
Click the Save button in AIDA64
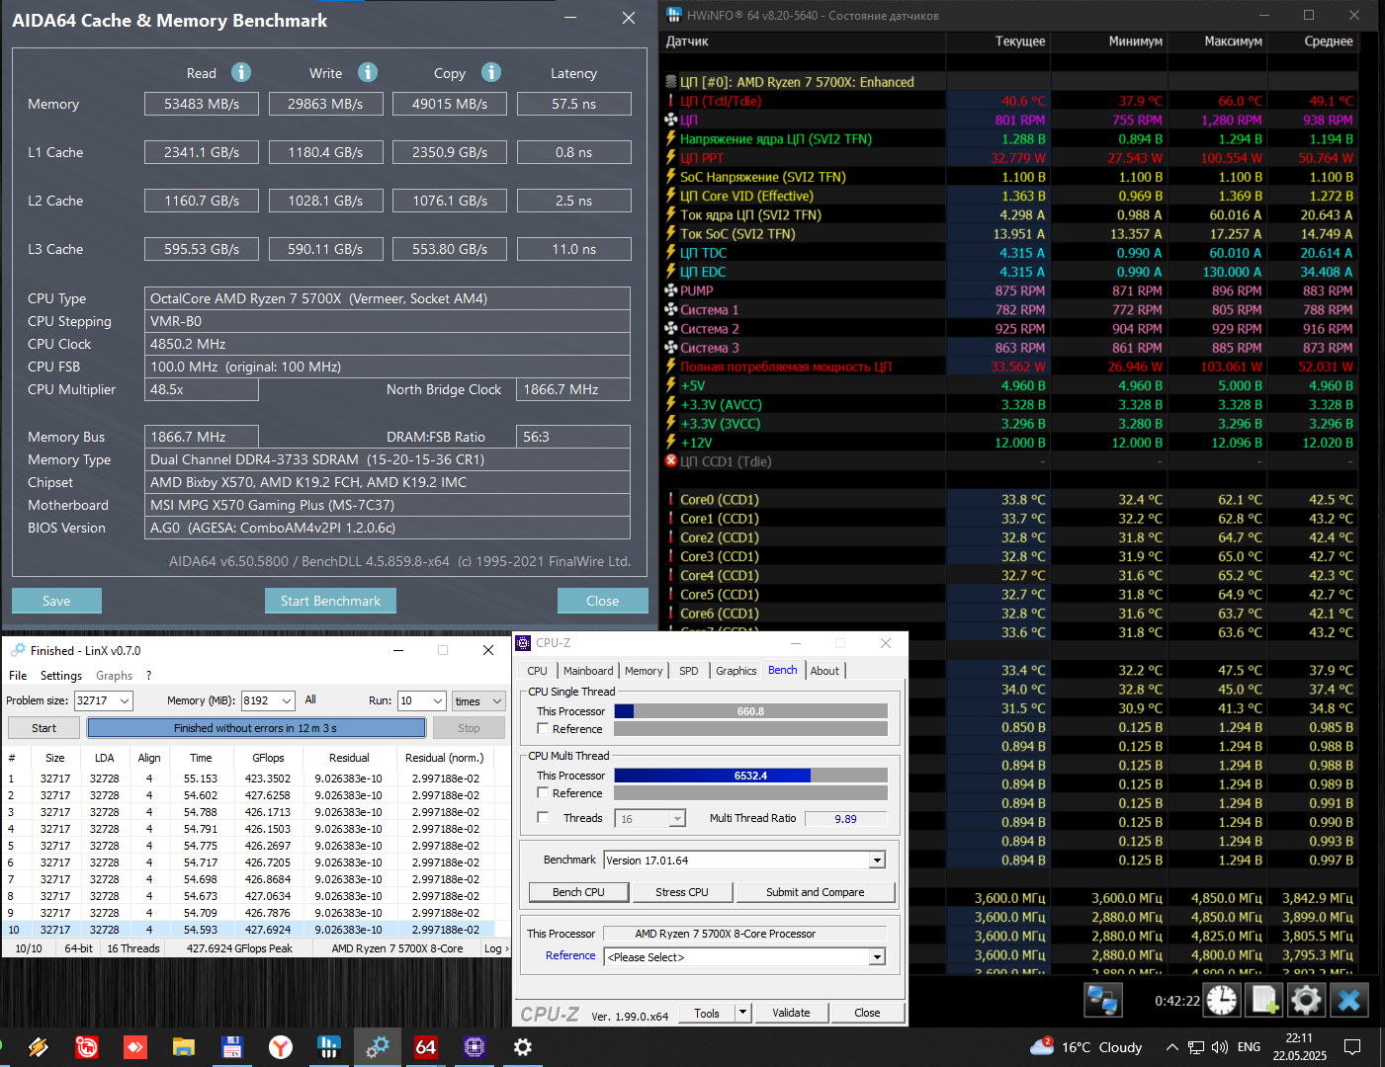coord(56,601)
